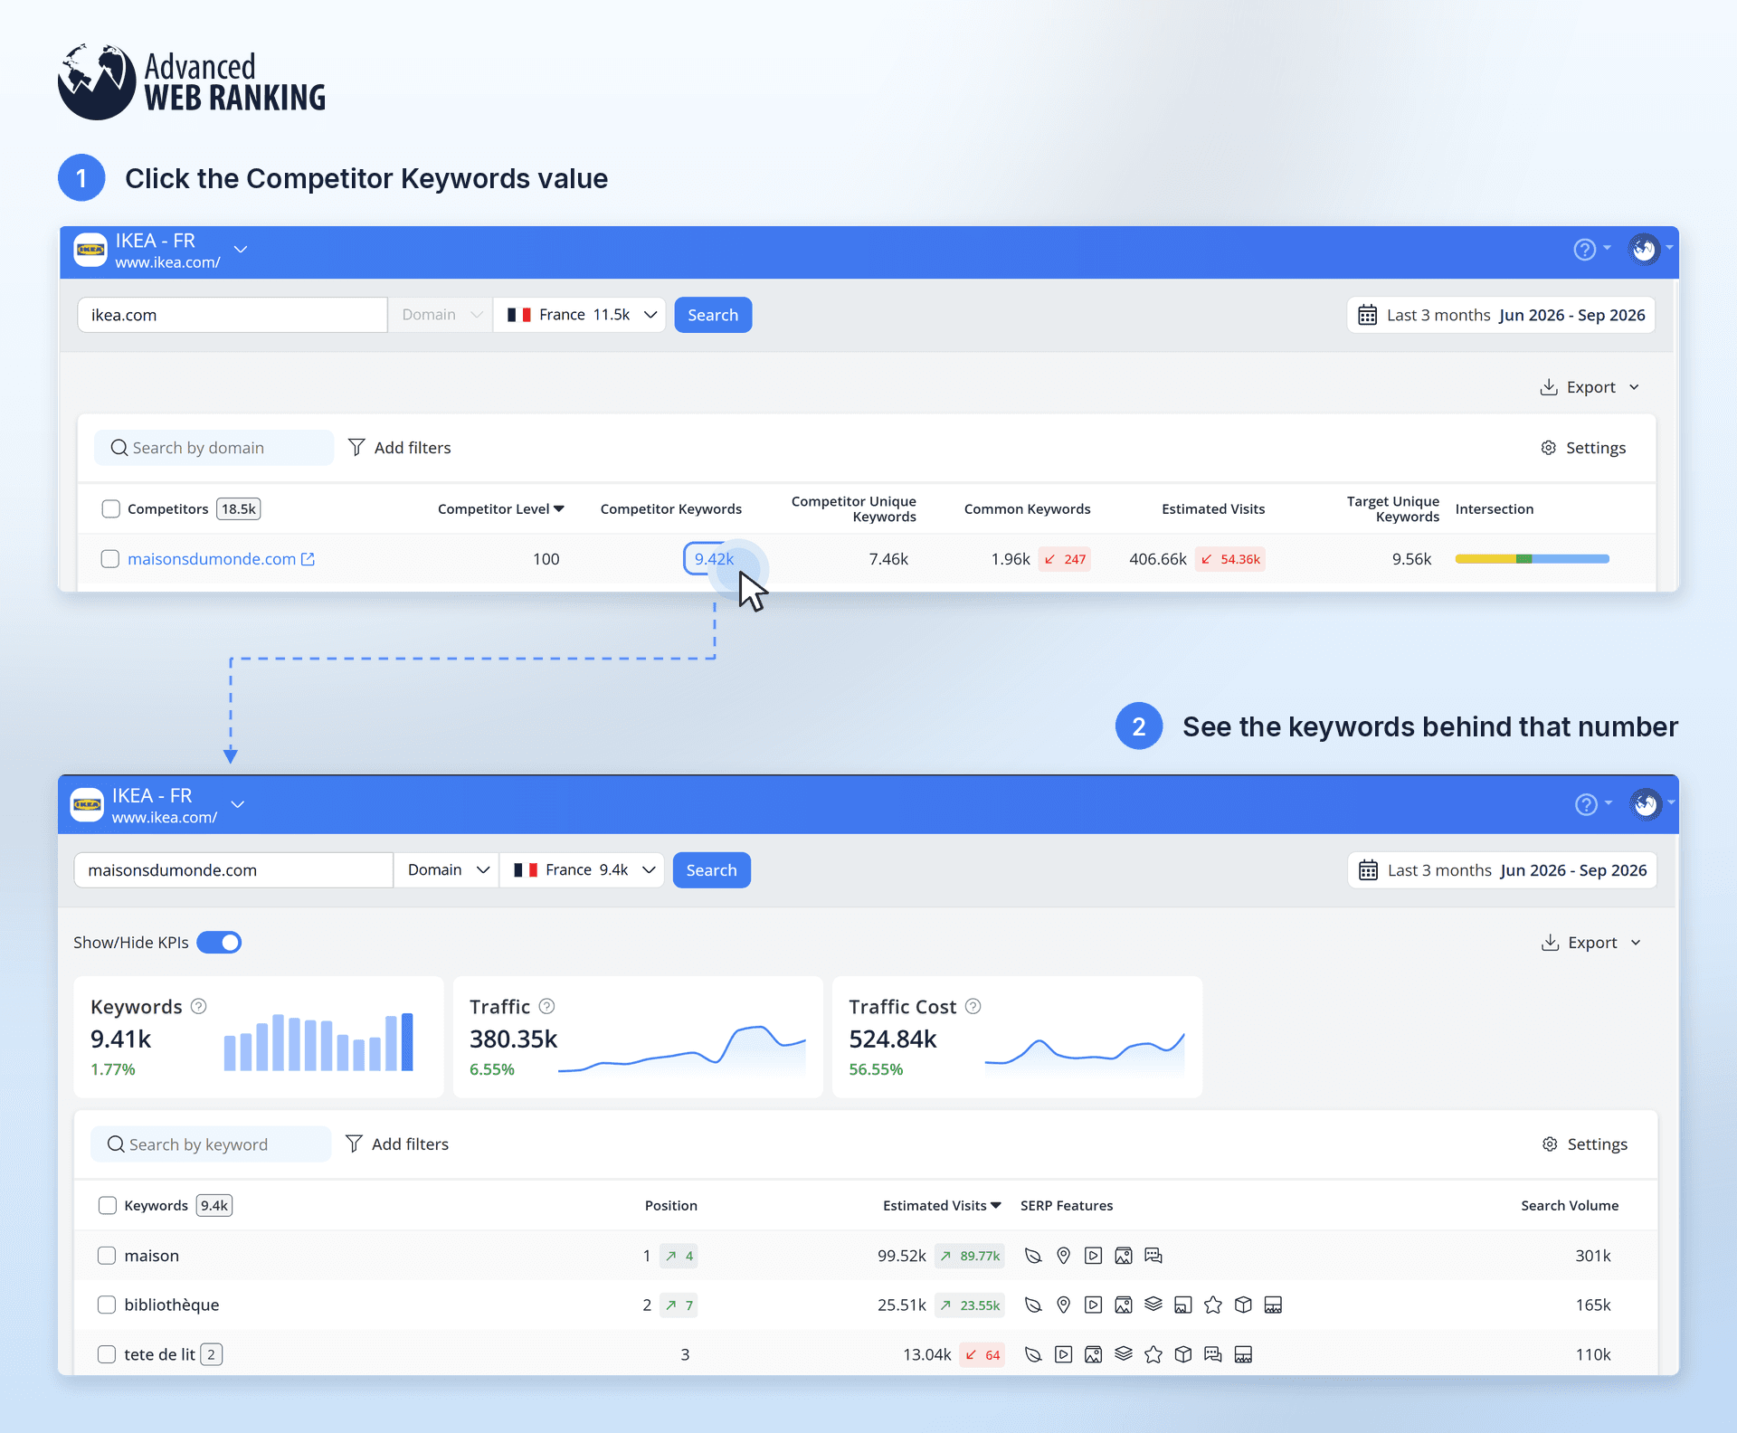Check the tete de lit keyword checkbox

pyautogui.click(x=107, y=1354)
